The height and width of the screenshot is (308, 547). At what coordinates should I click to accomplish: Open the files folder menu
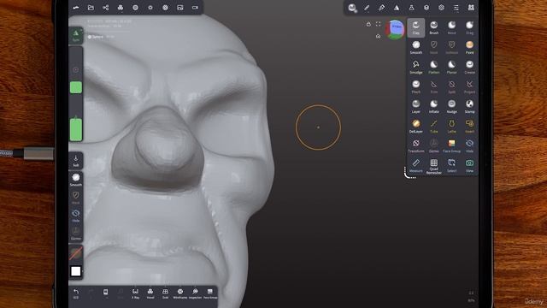click(x=91, y=8)
